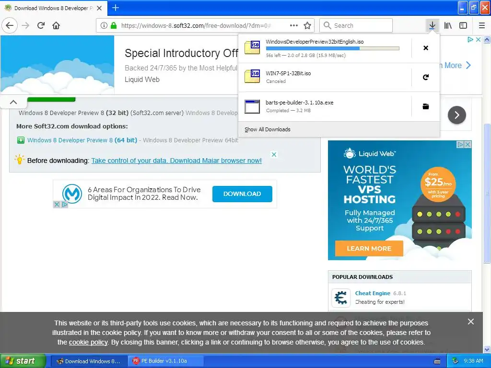Click the barts-pe-builder-3.1.10a.exe file icon
This screenshot has width=491, height=368.
pyautogui.click(x=252, y=106)
